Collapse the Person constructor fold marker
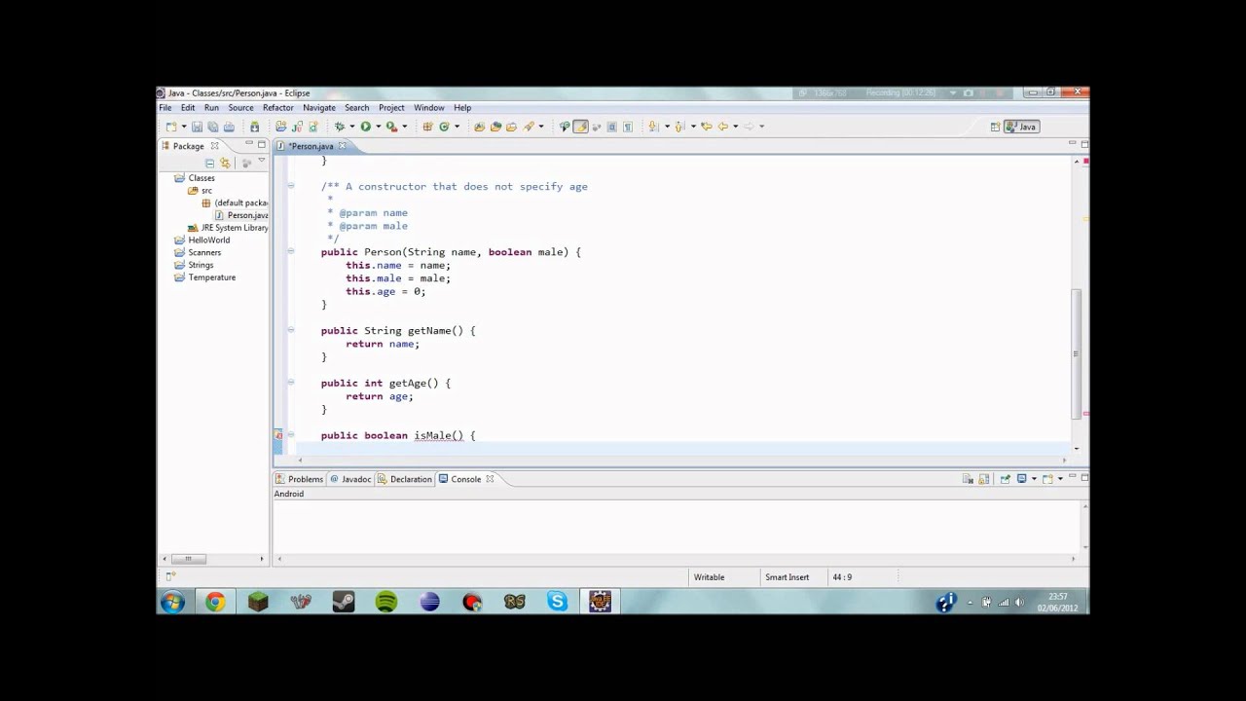 pos(290,252)
